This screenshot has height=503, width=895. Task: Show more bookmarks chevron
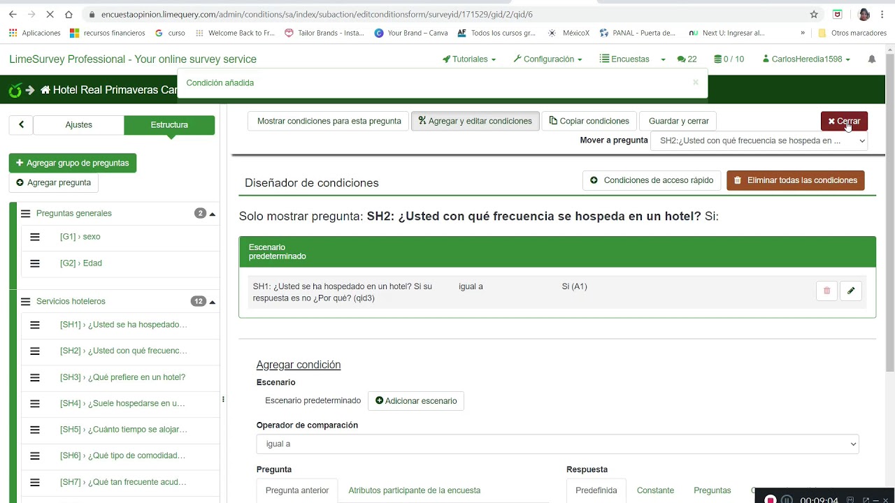tap(803, 33)
